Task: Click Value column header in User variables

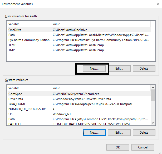Action: (101, 24)
